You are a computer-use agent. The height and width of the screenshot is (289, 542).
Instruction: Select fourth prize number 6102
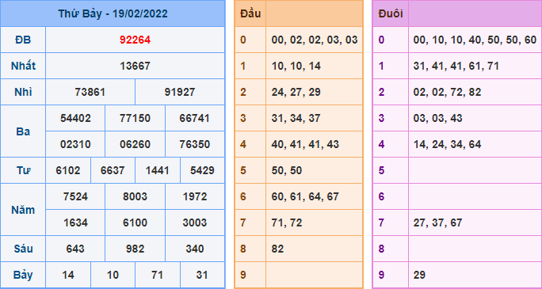(x=68, y=170)
